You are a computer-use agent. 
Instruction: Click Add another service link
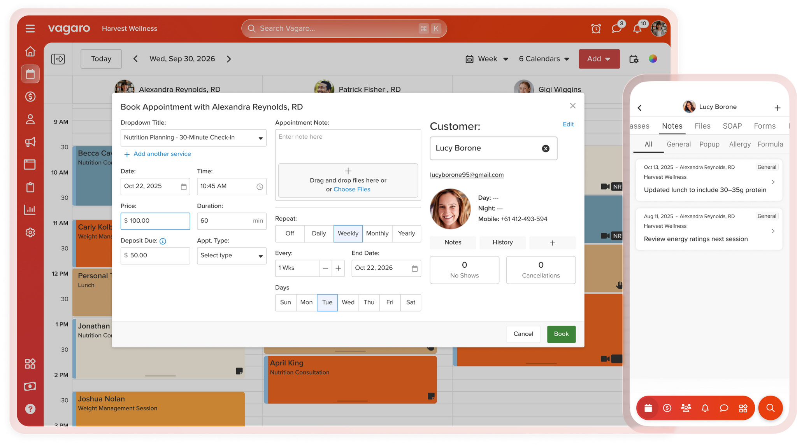tap(158, 154)
